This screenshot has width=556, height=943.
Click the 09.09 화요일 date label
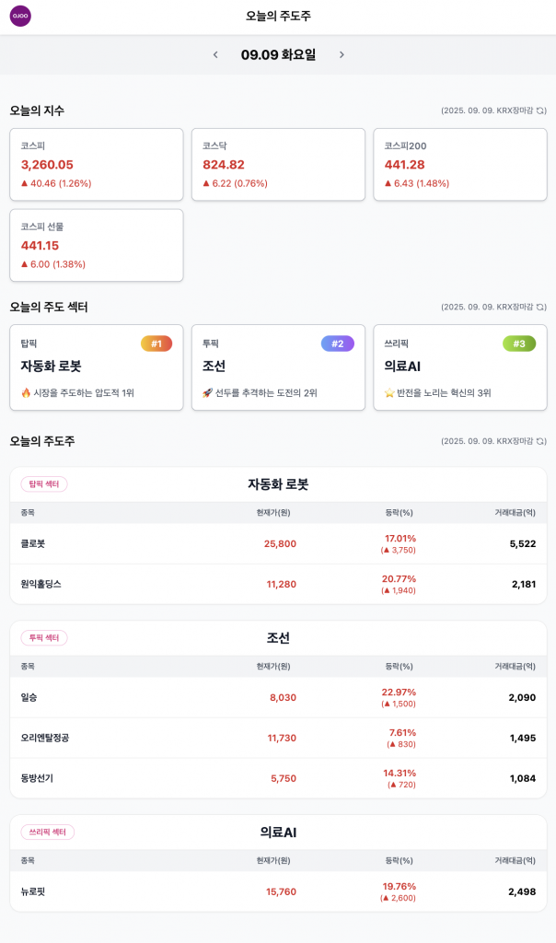(278, 55)
